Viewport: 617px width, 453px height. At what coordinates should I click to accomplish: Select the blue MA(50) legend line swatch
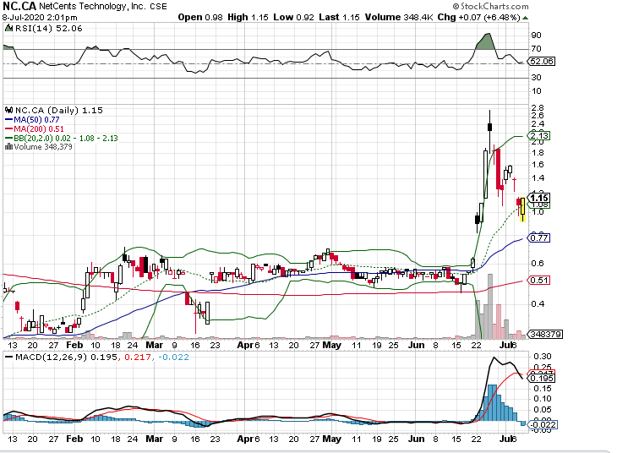[8, 120]
